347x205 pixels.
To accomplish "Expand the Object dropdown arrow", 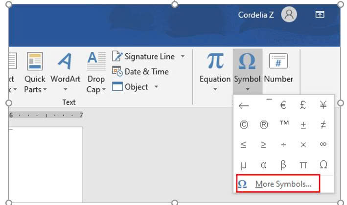I will pos(156,87).
